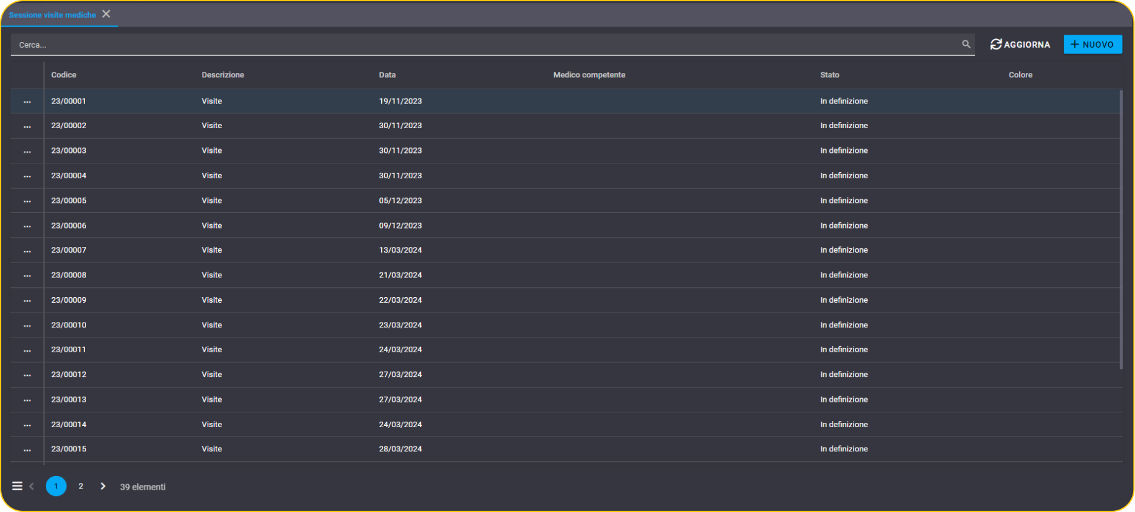Viewport: 1135px width, 512px height.
Task: Click the 39 elementi count label
Action: click(x=143, y=487)
